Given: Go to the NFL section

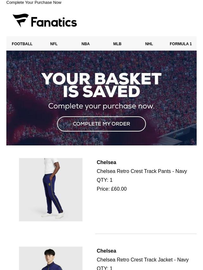Looking at the screenshot, I should 54,44.
